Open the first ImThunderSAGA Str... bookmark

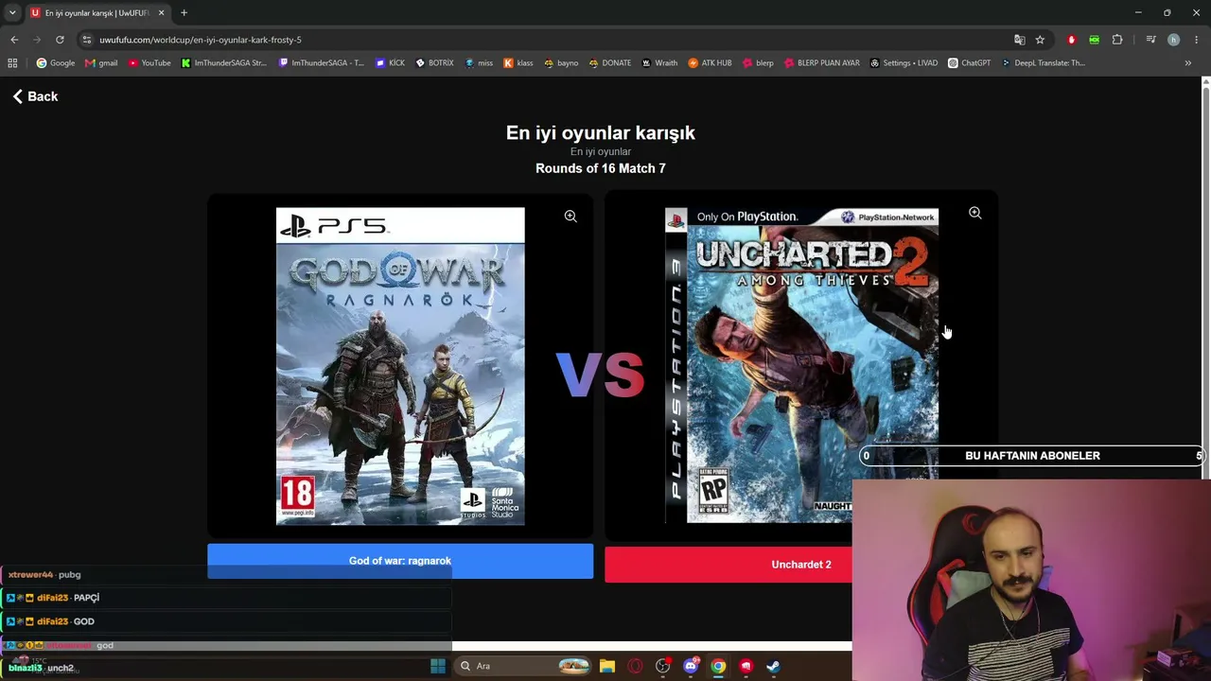[x=223, y=63]
